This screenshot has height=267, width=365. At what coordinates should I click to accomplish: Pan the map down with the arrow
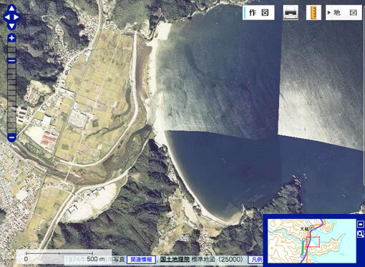[x=11, y=26]
